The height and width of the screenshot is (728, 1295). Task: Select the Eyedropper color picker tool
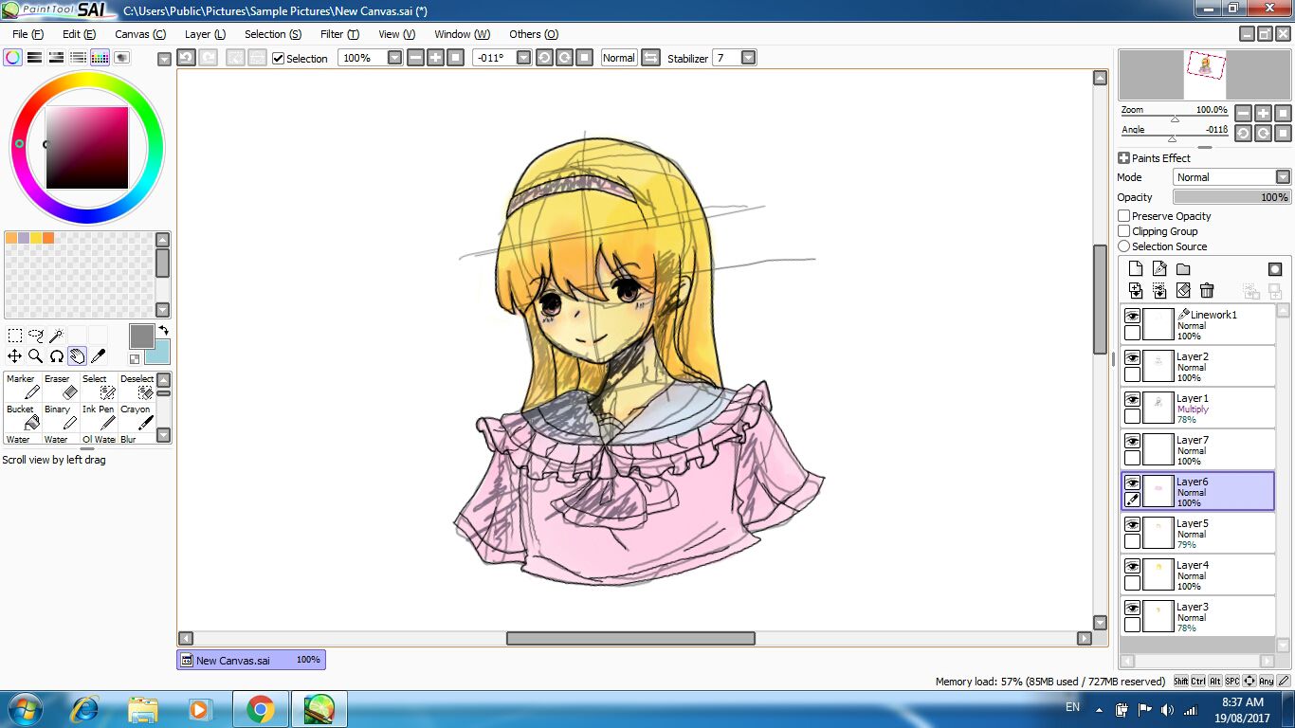pos(99,356)
